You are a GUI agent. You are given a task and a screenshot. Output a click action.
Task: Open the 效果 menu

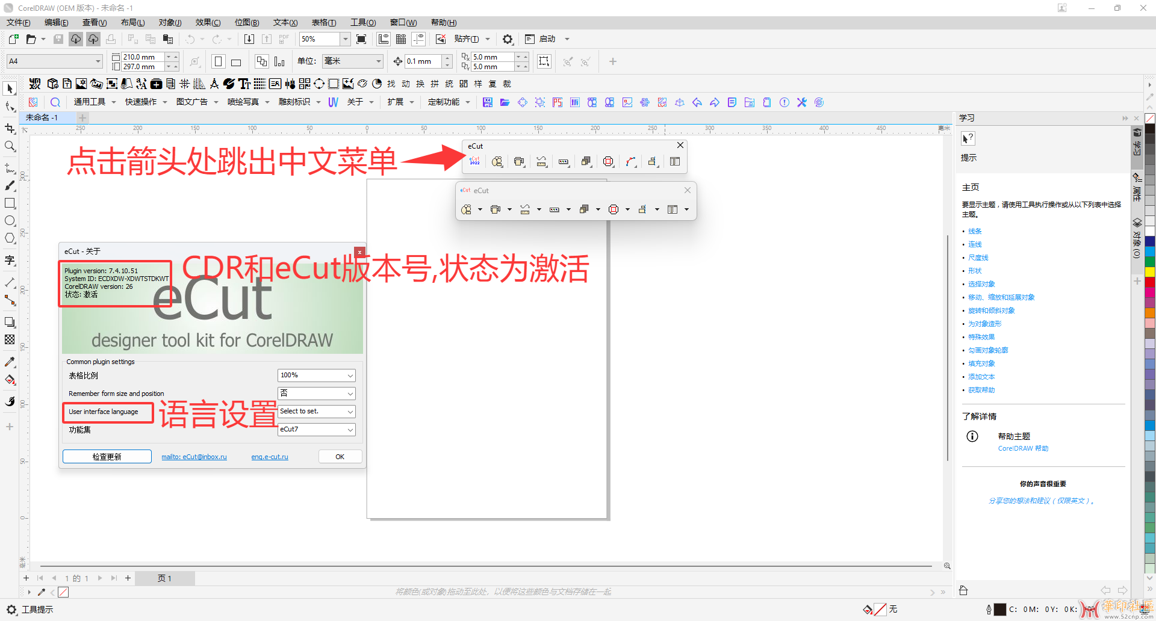(x=208, y=23)
